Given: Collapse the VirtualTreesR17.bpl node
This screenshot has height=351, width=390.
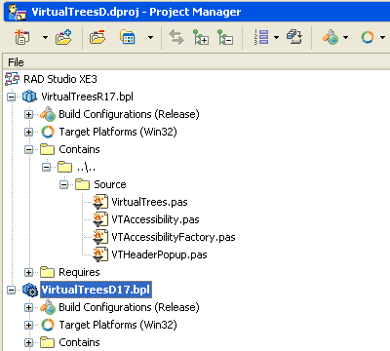Looking at the screenshot, I should (12, 97).
